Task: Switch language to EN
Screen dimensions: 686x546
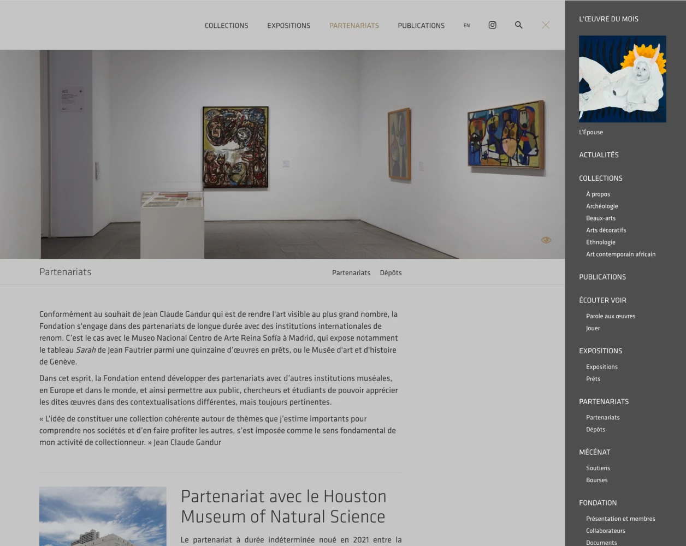Action: pos(466,26)
